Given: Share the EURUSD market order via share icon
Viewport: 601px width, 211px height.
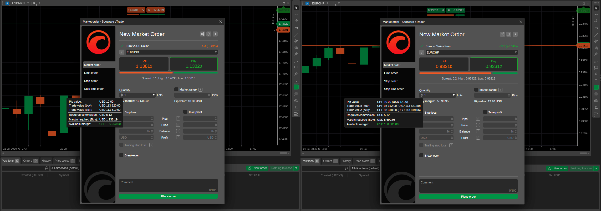Looking at the screenshot, I should pyautogui.click(x=202, y=34).
